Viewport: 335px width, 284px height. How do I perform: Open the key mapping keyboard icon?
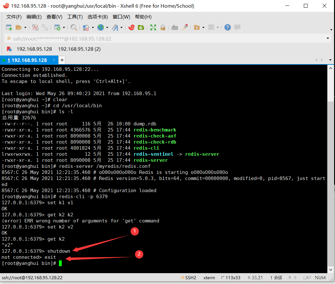point(175,27)
